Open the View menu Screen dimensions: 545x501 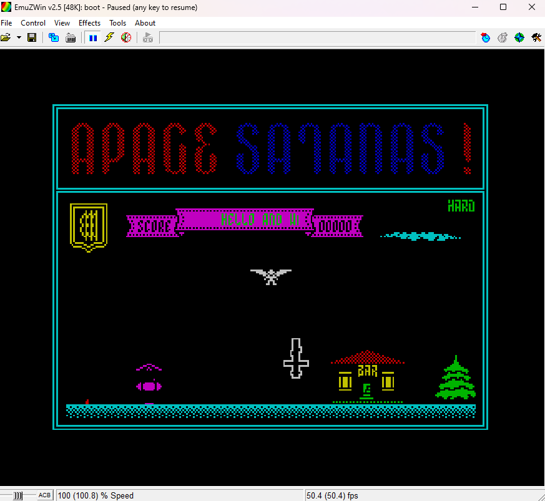pyautogui.click(x=62, y=23)
